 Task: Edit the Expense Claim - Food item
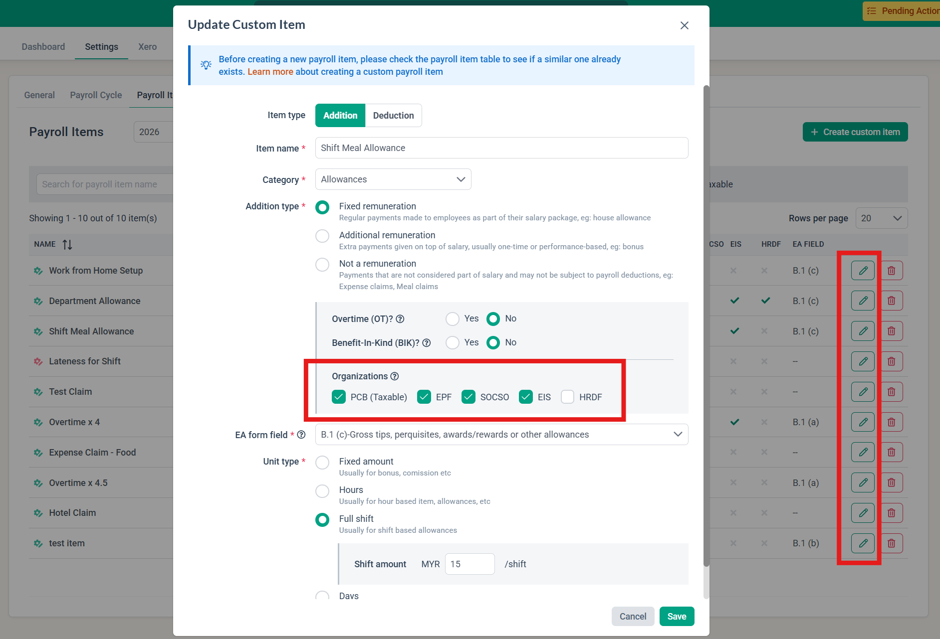(863, 452)
